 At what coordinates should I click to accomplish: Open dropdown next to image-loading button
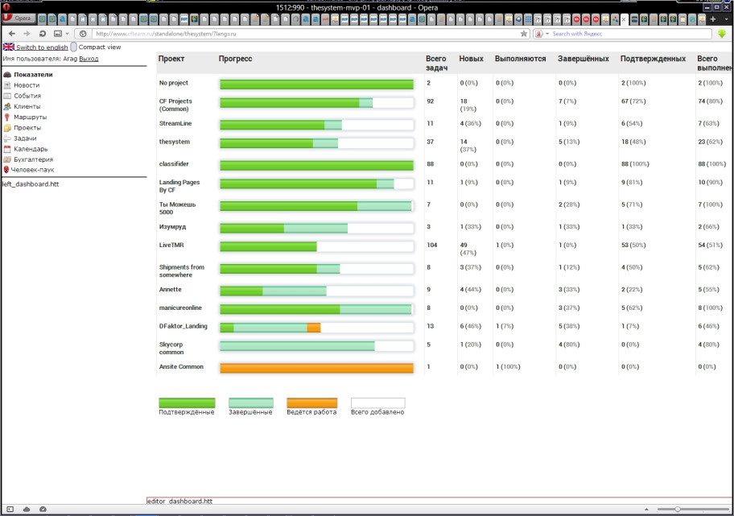pos(67,34)
